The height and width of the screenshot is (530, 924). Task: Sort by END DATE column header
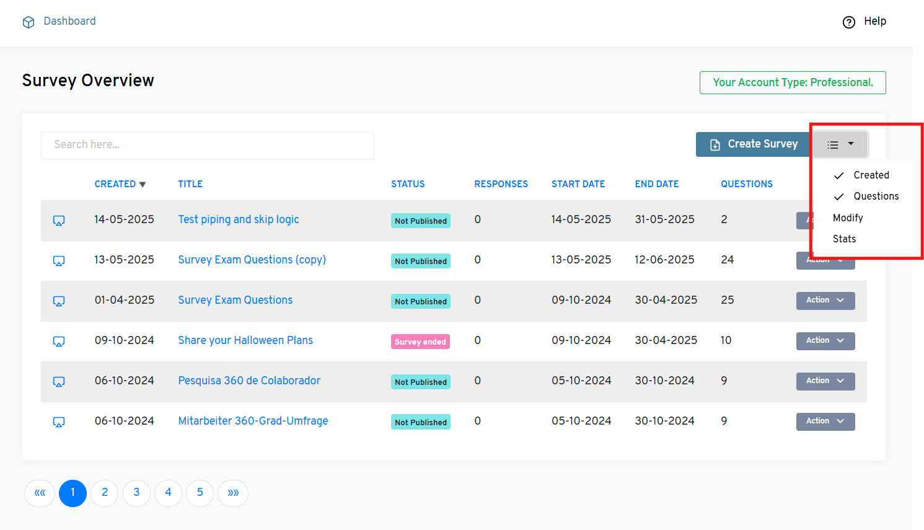tap(657, 184)
